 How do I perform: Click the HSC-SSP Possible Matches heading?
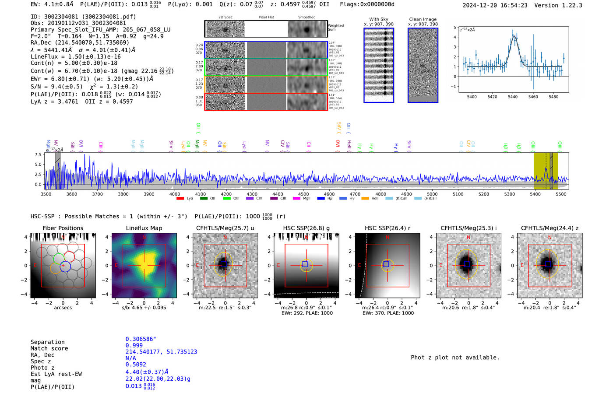tap(109, 216)
